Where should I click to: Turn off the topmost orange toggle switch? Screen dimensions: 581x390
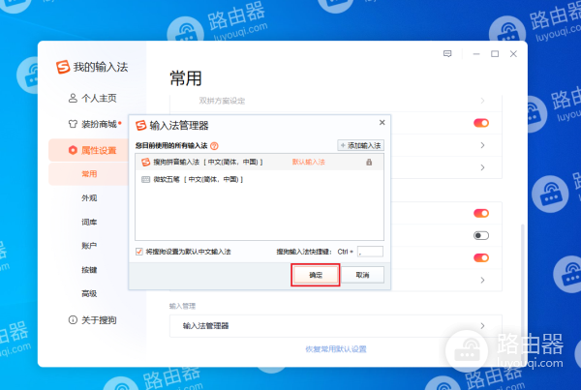[480, 123]
